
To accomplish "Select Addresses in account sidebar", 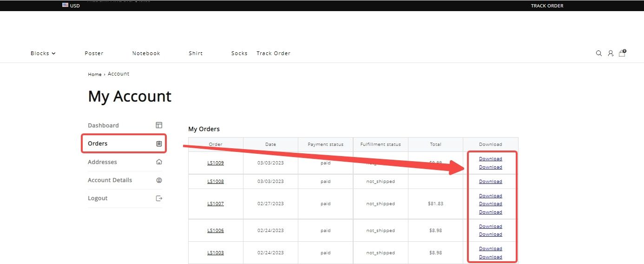I will (x=102, y=162).
